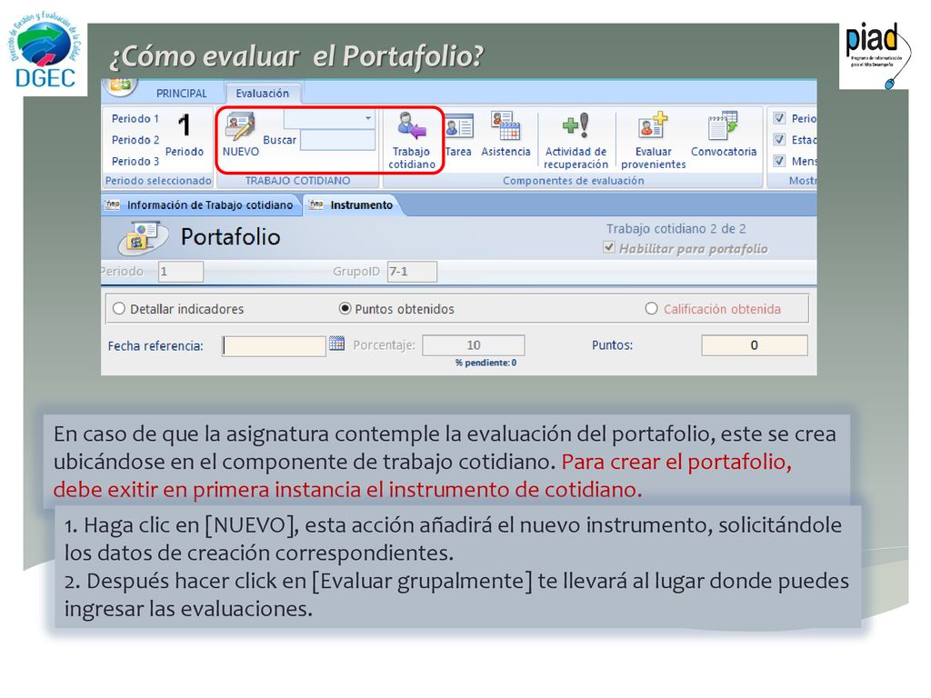931x698 pixels.
Task: Click 'Trabajo cotidiano 2 de 2' text
Action: point(676,228)
